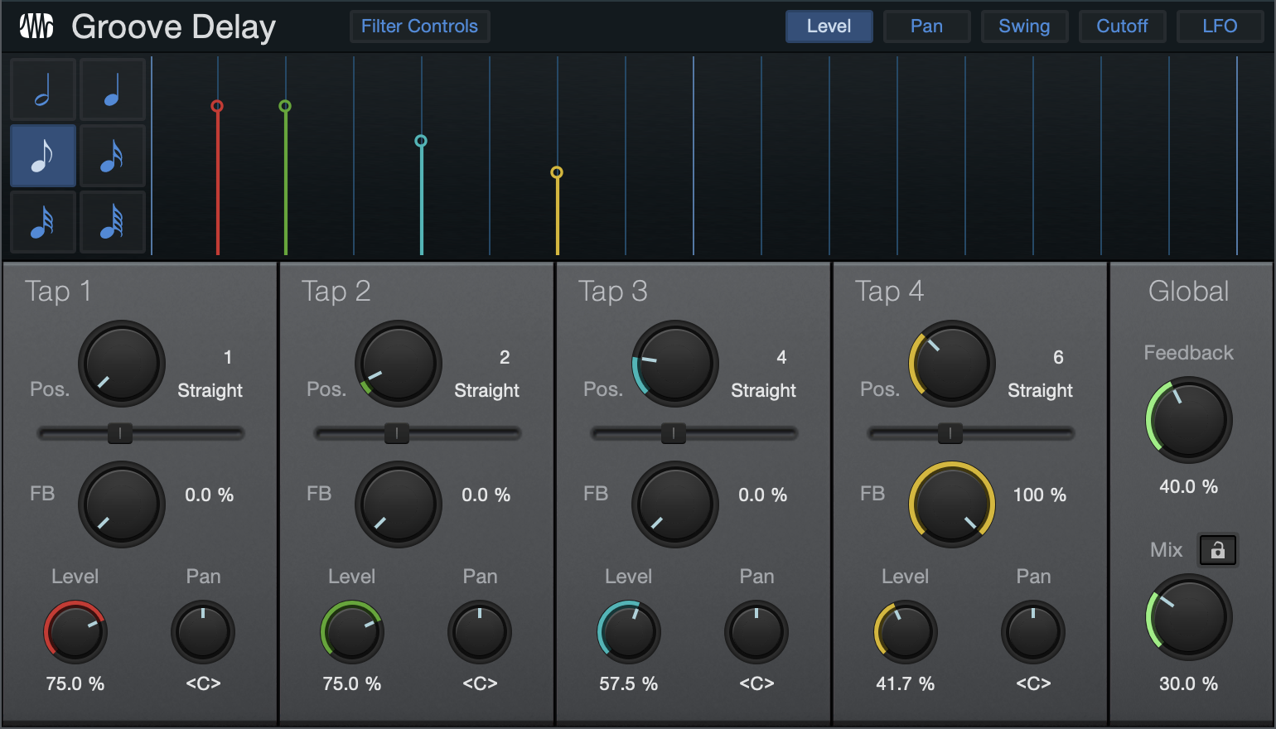The image size is (1276, 729).
Task: Switch to the Level view tab
Action: tap(829, 27)
